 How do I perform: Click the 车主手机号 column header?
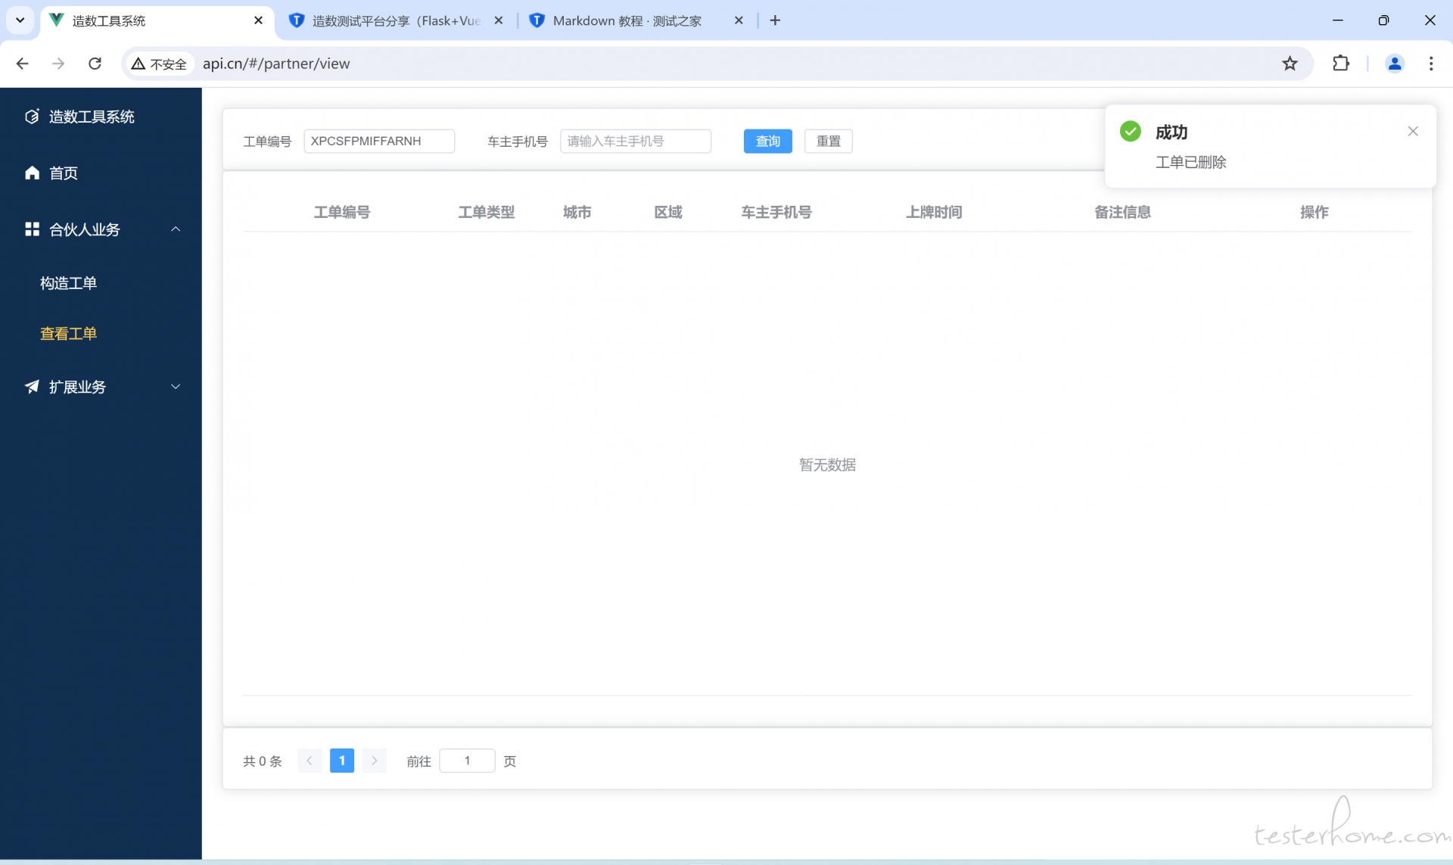[x=776, y=213]
